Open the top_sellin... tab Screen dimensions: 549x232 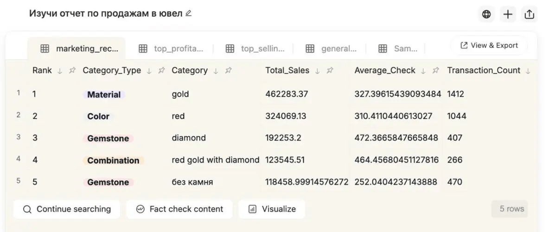click(255, 49)
